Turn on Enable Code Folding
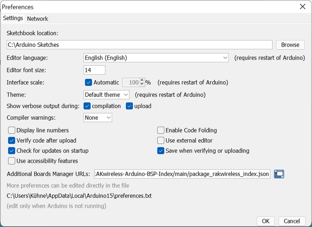312x227 pixels. pyautogui.click(x=161, y=130)
